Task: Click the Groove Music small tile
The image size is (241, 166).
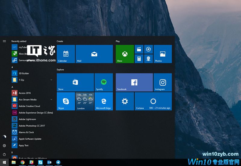Action: tap(149, 49)
